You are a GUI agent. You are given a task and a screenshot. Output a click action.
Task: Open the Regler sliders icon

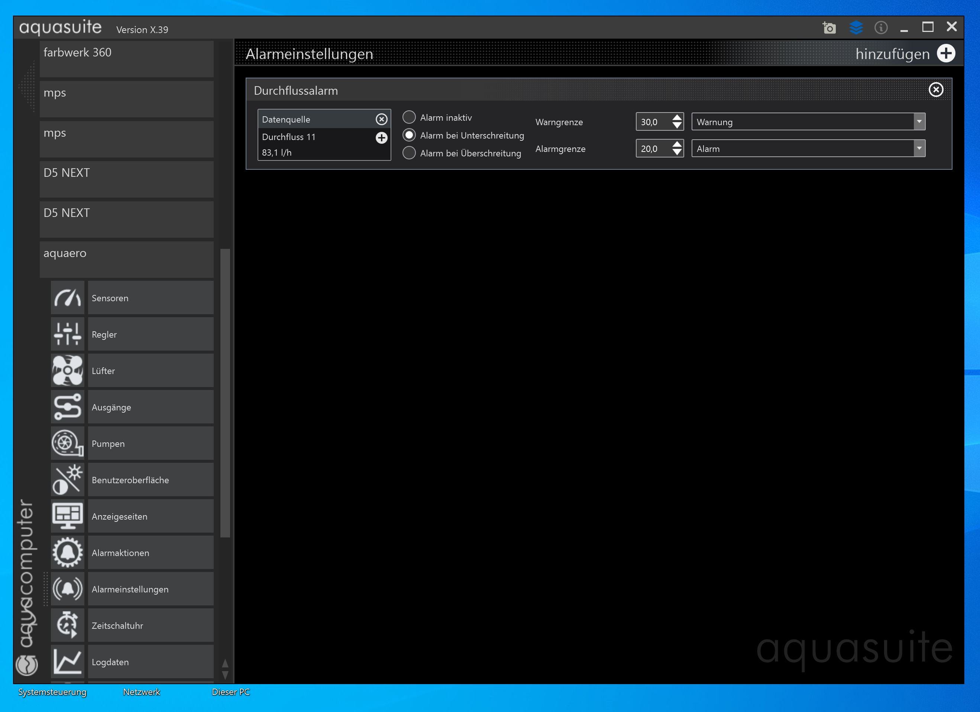coord(67,334)
